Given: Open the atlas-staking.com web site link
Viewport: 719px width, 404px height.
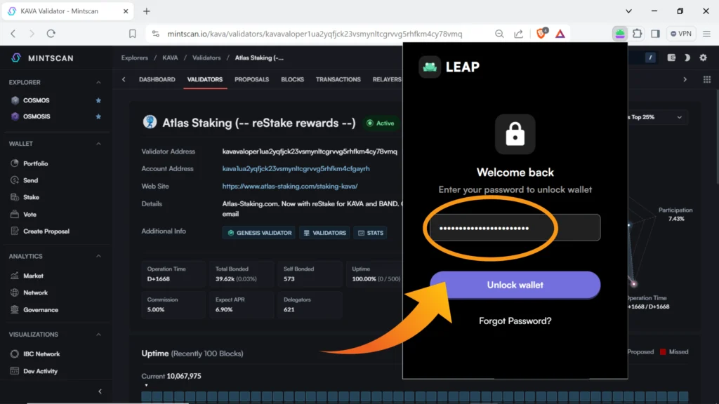Looking at the screenshot, I should [x=289, y=187].
